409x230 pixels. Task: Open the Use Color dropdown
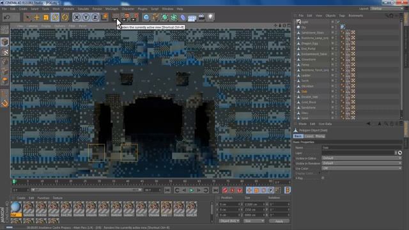362,169
